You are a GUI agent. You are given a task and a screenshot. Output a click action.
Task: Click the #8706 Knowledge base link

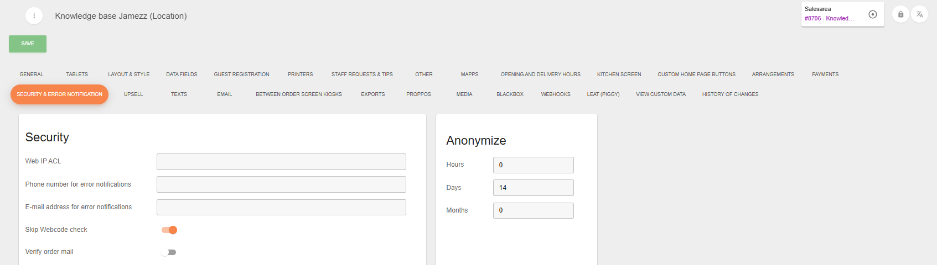pos(829,19)
